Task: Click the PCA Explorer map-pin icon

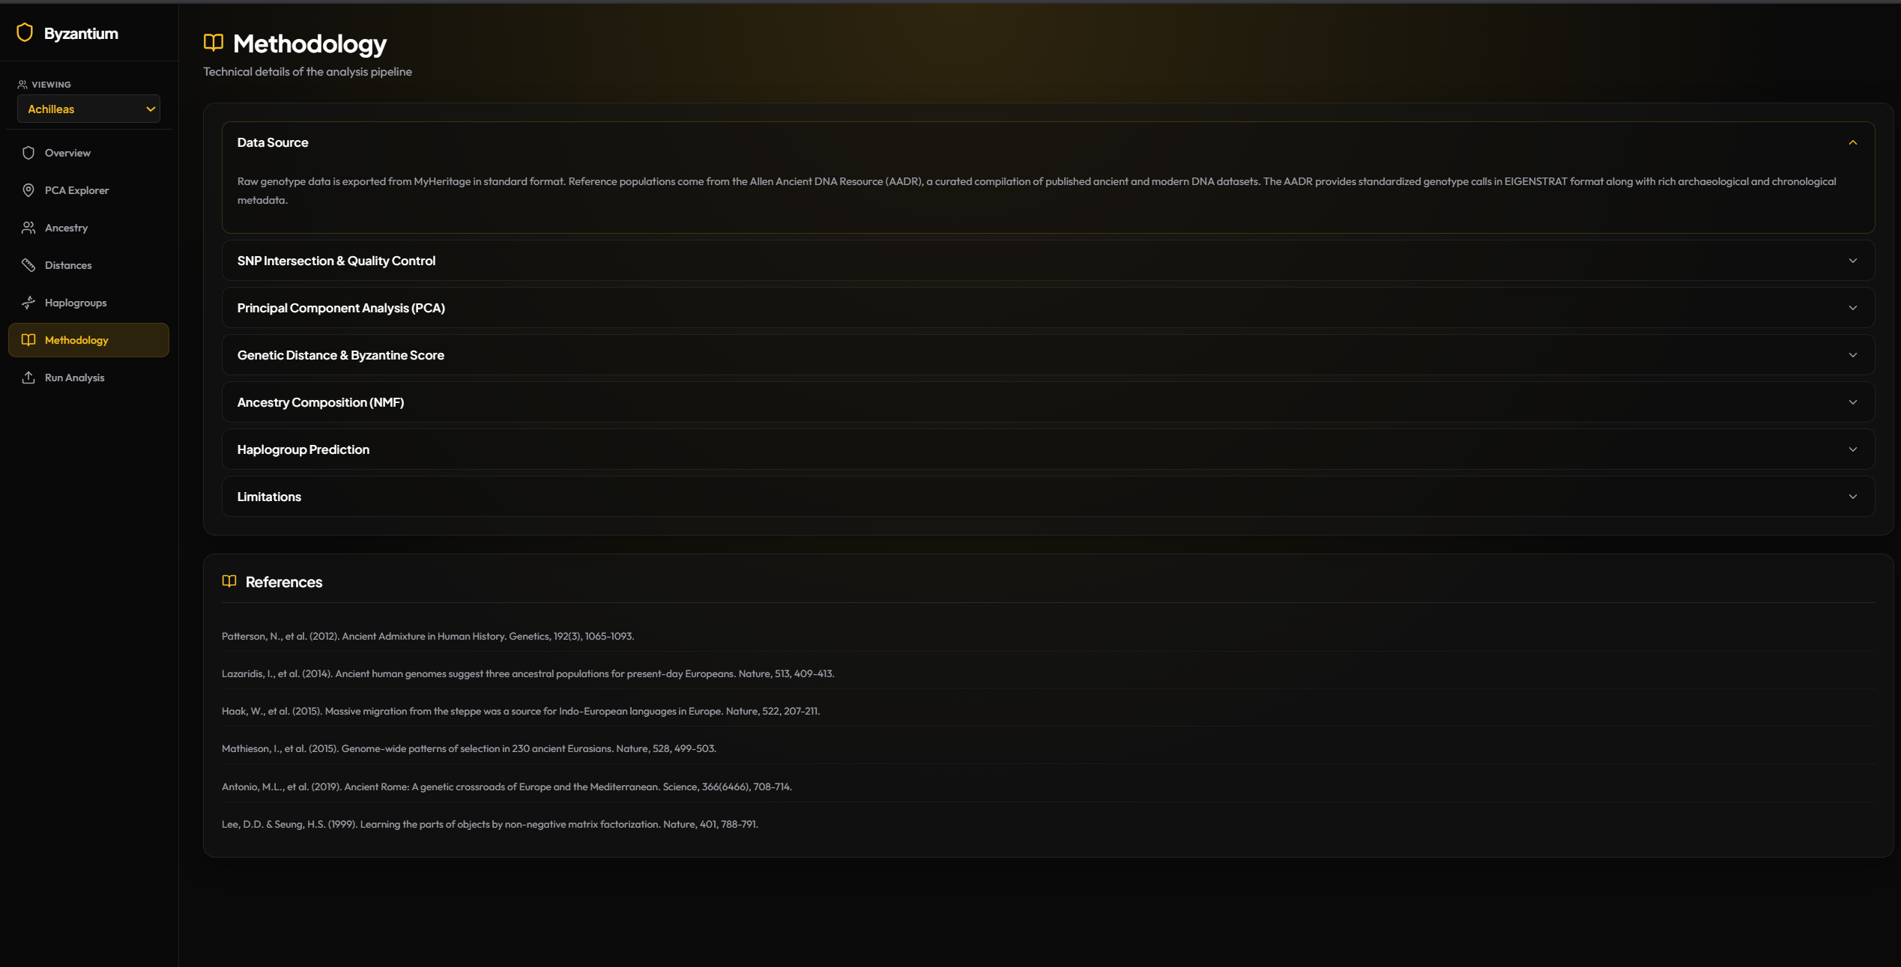Action: [x=28, y=190]
